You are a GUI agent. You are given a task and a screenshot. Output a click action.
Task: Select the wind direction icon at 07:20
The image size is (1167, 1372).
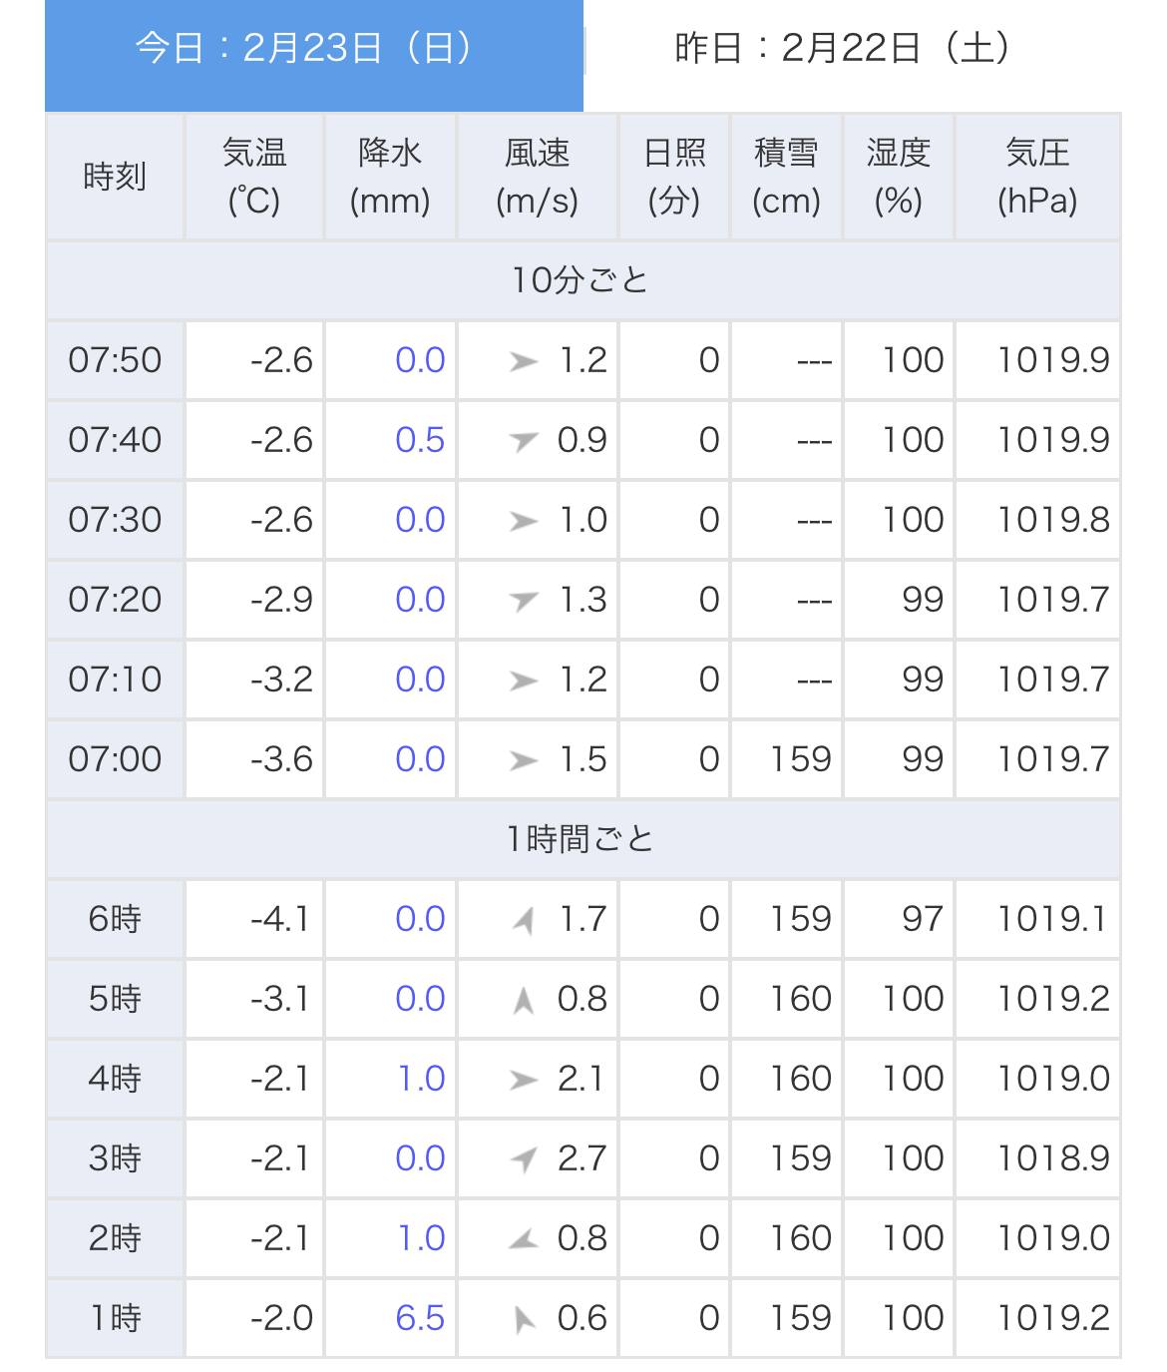click(523, 601)
